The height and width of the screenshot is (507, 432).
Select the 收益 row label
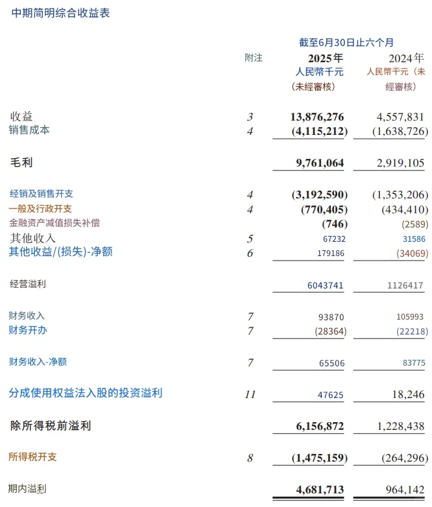click(21, 117)
